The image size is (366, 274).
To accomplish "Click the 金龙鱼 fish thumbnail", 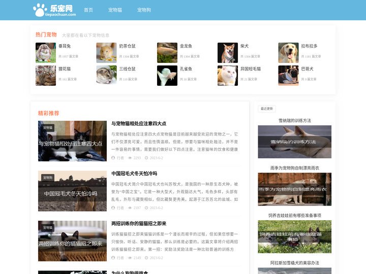I will pos(167,53).
